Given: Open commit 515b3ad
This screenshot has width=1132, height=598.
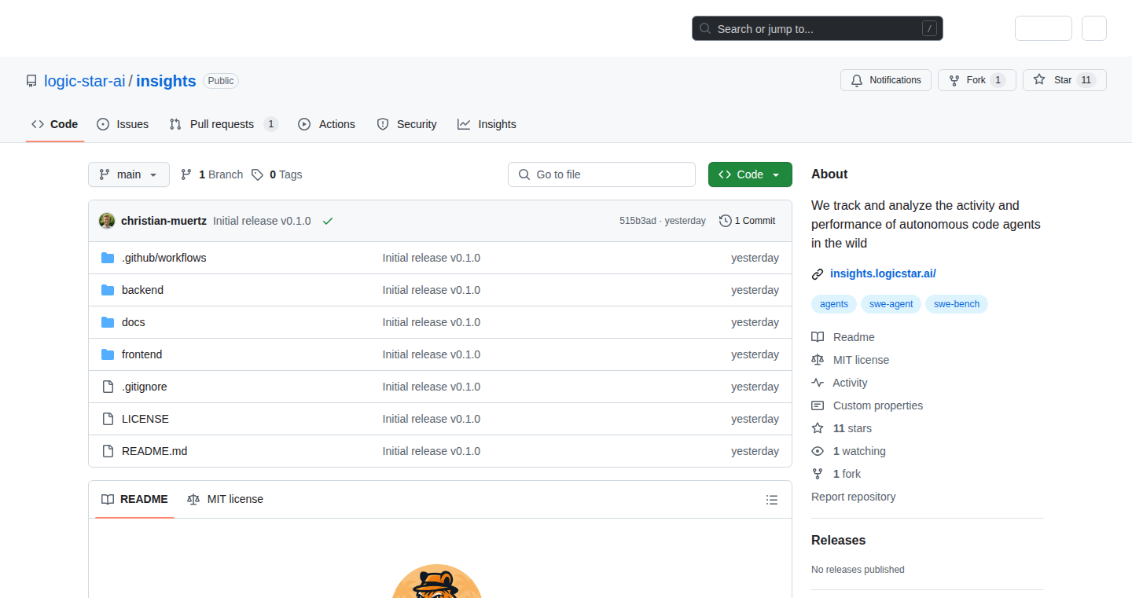Looking at the screenshot, I should 638,221.
